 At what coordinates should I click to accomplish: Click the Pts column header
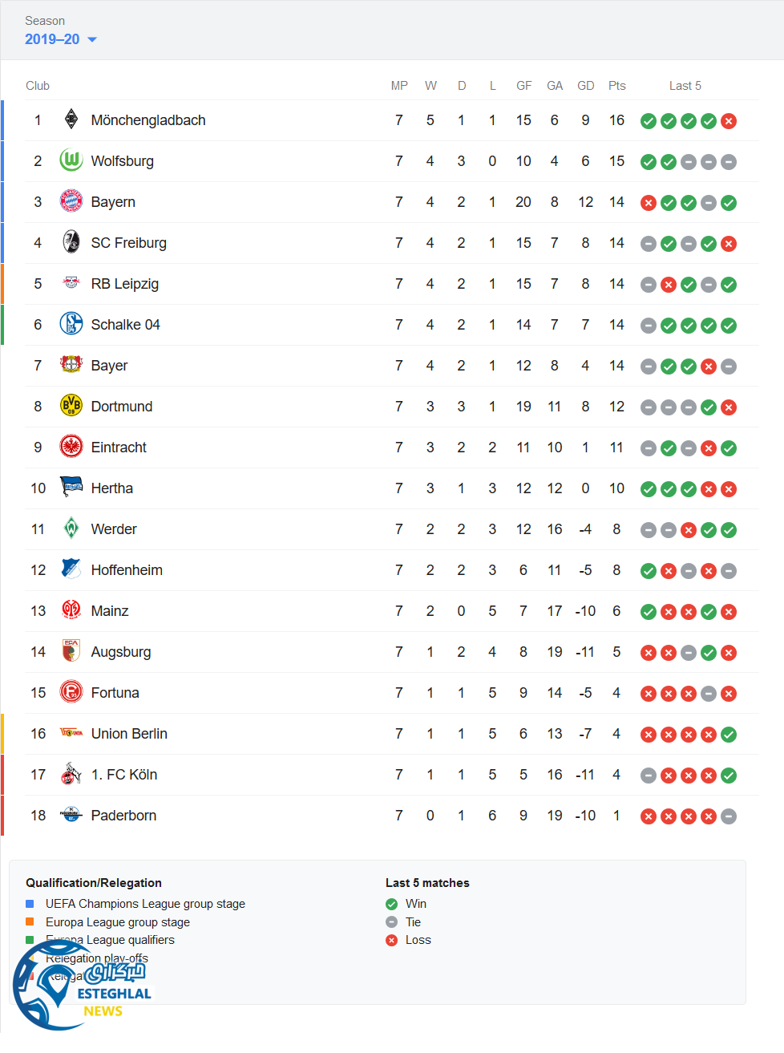click(x=616, y=86)
